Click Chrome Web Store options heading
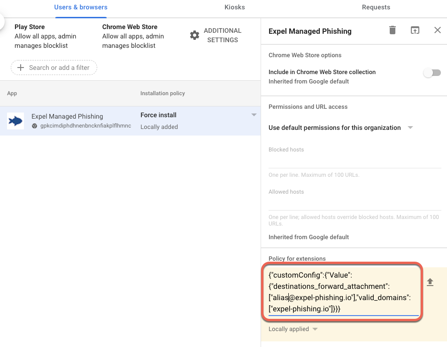Image resolution: width=447 pixels, height=347 pixels. (x=305, y=55)
